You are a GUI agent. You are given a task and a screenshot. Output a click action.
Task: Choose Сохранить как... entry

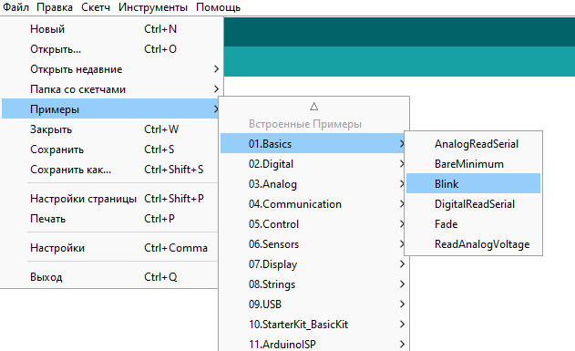[111, 169]
